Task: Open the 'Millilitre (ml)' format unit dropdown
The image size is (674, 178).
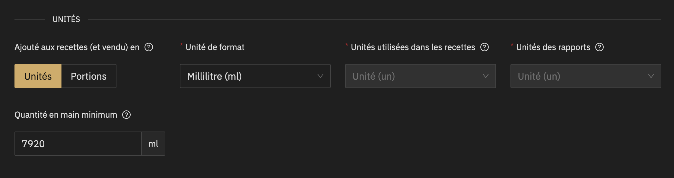Action: point(255,76)
